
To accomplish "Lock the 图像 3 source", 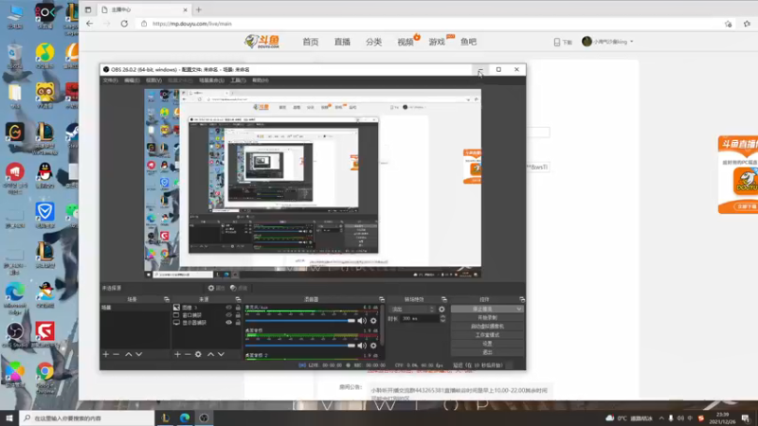I will tap(238, 307).
